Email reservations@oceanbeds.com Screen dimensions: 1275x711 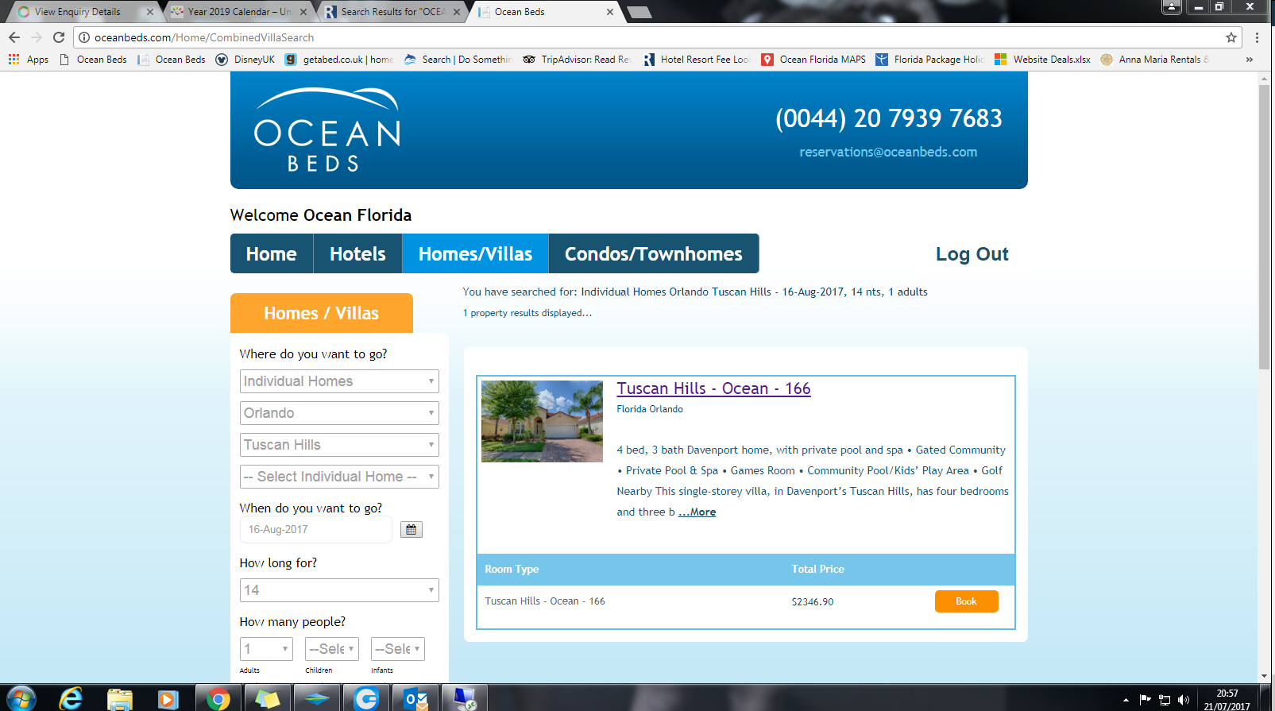click(x=888, y=152)
